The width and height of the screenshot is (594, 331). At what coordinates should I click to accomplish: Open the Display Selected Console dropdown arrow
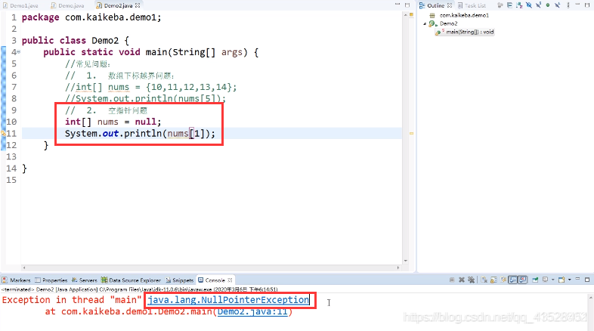[553, 280]
